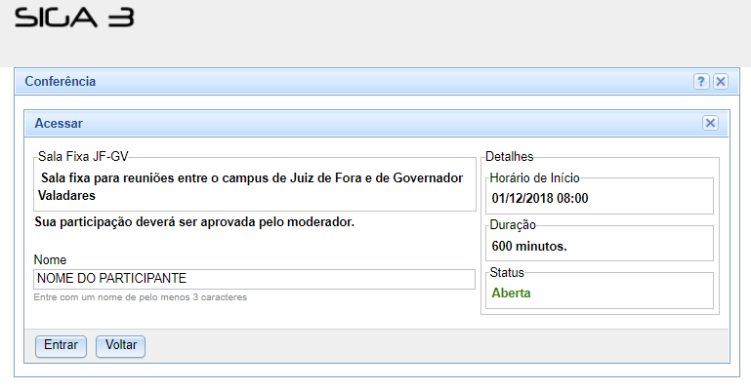This screenshot has width=751, height=391.
Task: Click the Detalhes section legend
Action: (509, 156)
